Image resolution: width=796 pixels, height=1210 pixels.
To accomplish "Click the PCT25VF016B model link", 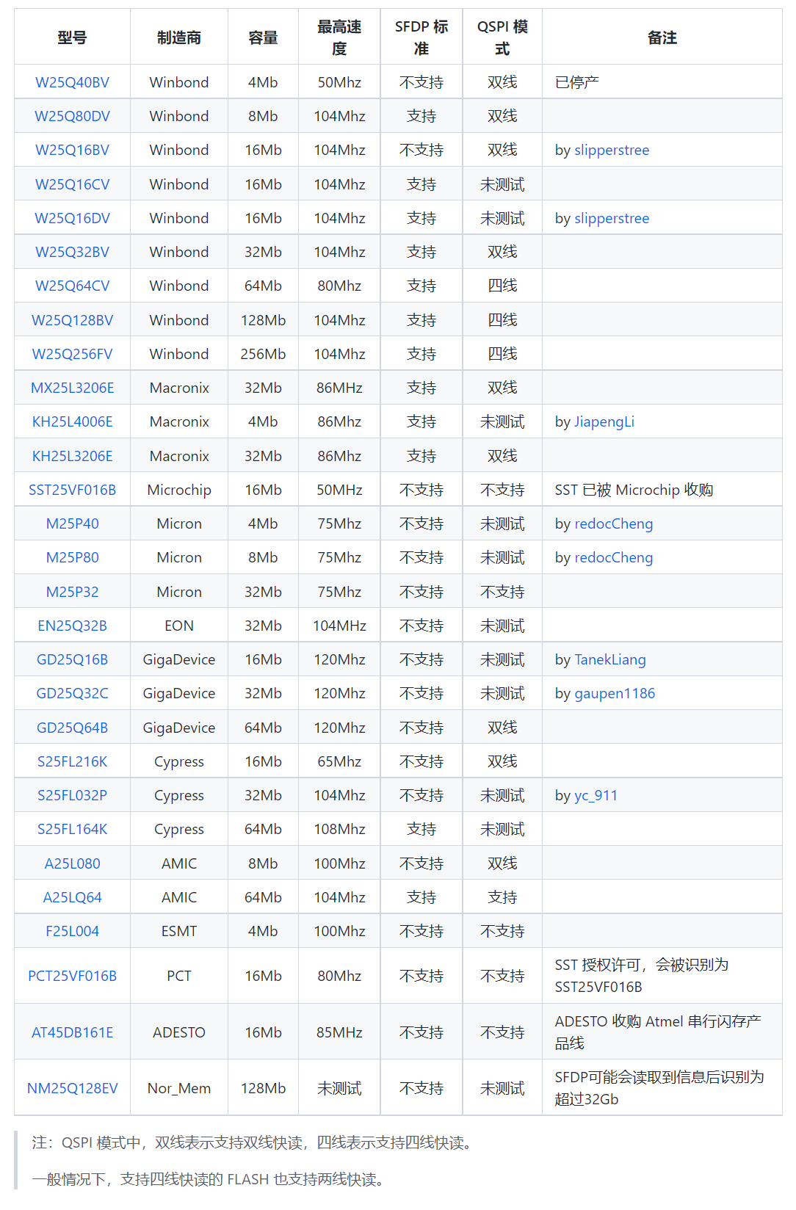I will tap(72, 976).
